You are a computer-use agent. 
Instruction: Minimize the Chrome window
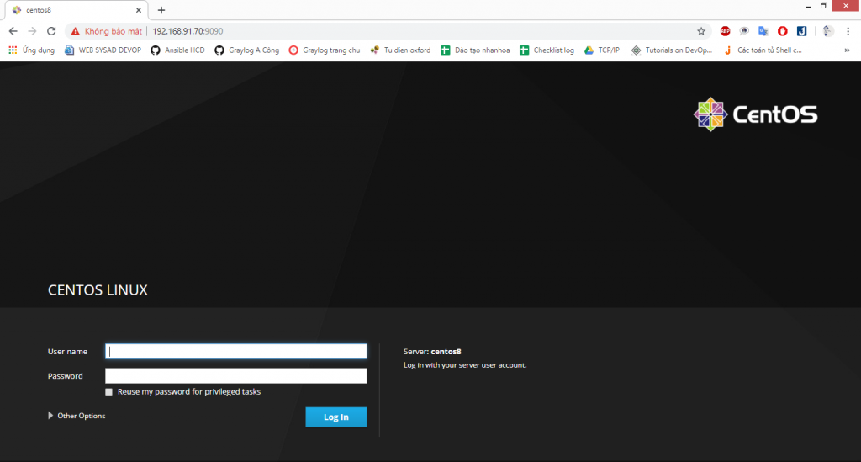pyautogui.click(x=808, y=7)
